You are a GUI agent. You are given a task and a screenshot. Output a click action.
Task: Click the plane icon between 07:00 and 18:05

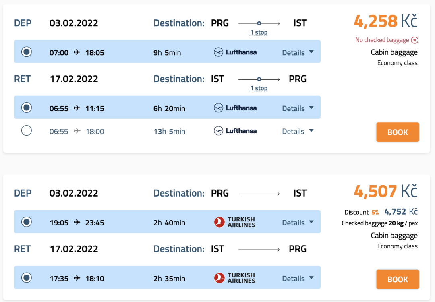point(77,52)
